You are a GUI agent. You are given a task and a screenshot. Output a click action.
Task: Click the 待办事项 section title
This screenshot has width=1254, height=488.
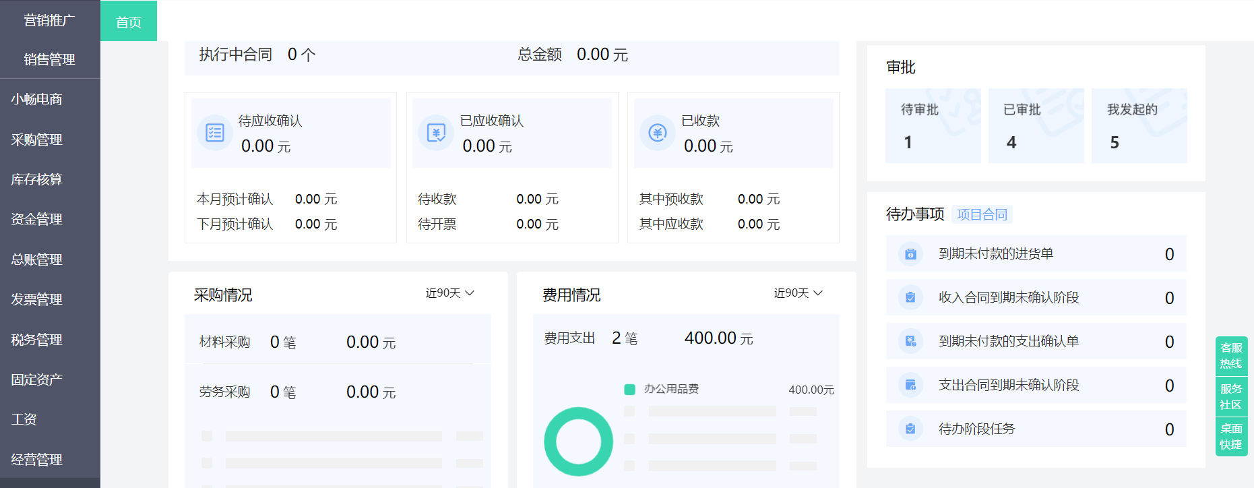(915, 214)
